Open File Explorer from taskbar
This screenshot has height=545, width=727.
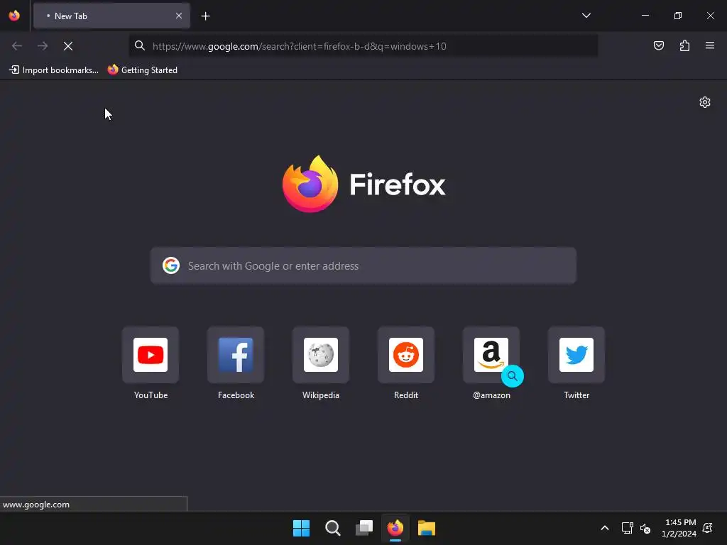[427, 528]
